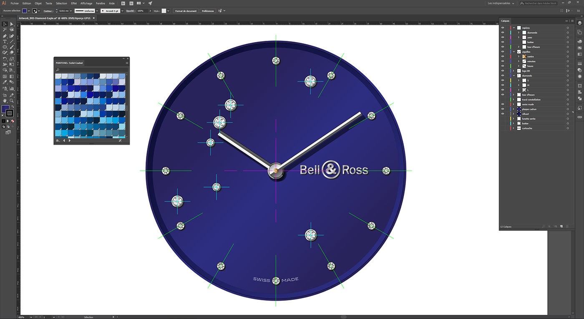
Task: Open the Graph tool
Action: click(11, 88)
